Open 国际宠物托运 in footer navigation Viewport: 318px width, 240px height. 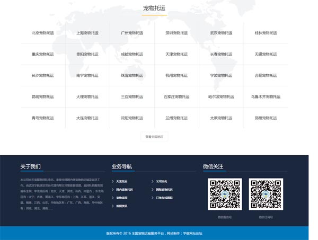pyautogui.click(x=164, y=189)
